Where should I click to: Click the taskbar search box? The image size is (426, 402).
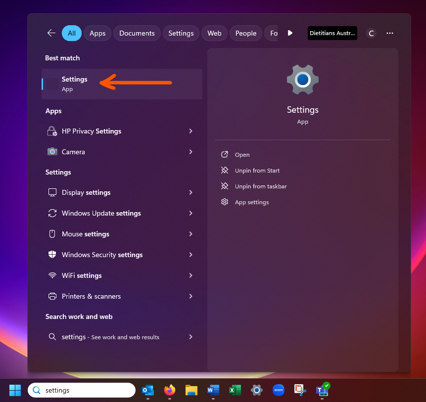(82, 390)
